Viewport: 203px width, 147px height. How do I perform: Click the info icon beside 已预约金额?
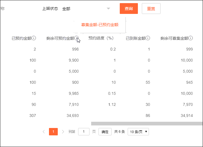tap(34, 38)
